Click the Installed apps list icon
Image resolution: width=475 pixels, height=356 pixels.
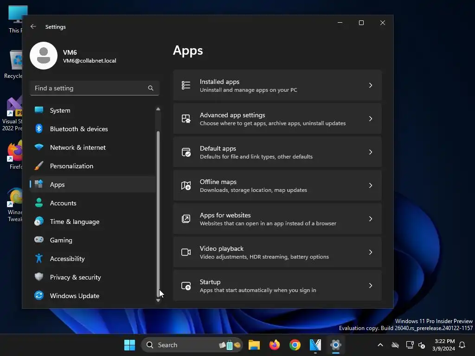pos(186,85)
